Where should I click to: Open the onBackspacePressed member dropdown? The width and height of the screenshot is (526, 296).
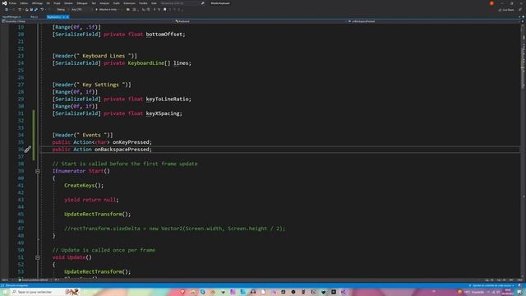pyautogui.click(x=433, y=21)
